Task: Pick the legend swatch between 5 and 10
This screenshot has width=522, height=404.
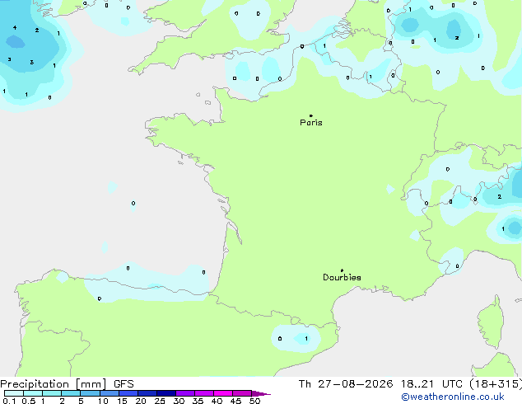Action: [90, 393]
